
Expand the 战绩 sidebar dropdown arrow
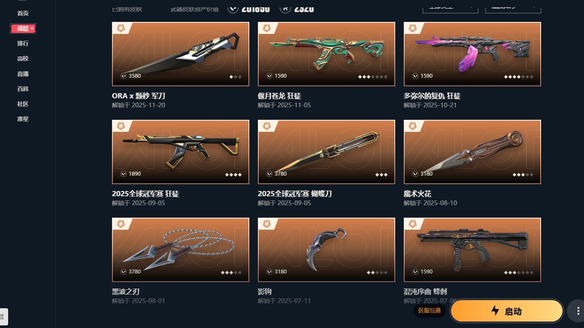(x=32, y=28)
